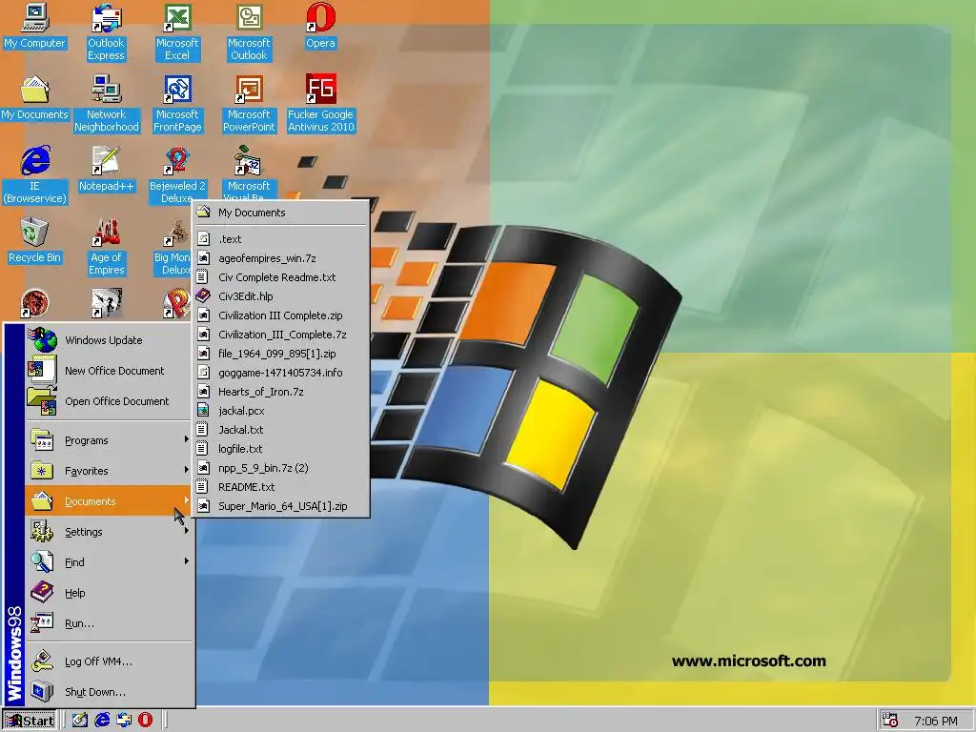Select the Antivirus 2010 desktop icon
This screenshot has width=976, height=732.
click(320, 103)
